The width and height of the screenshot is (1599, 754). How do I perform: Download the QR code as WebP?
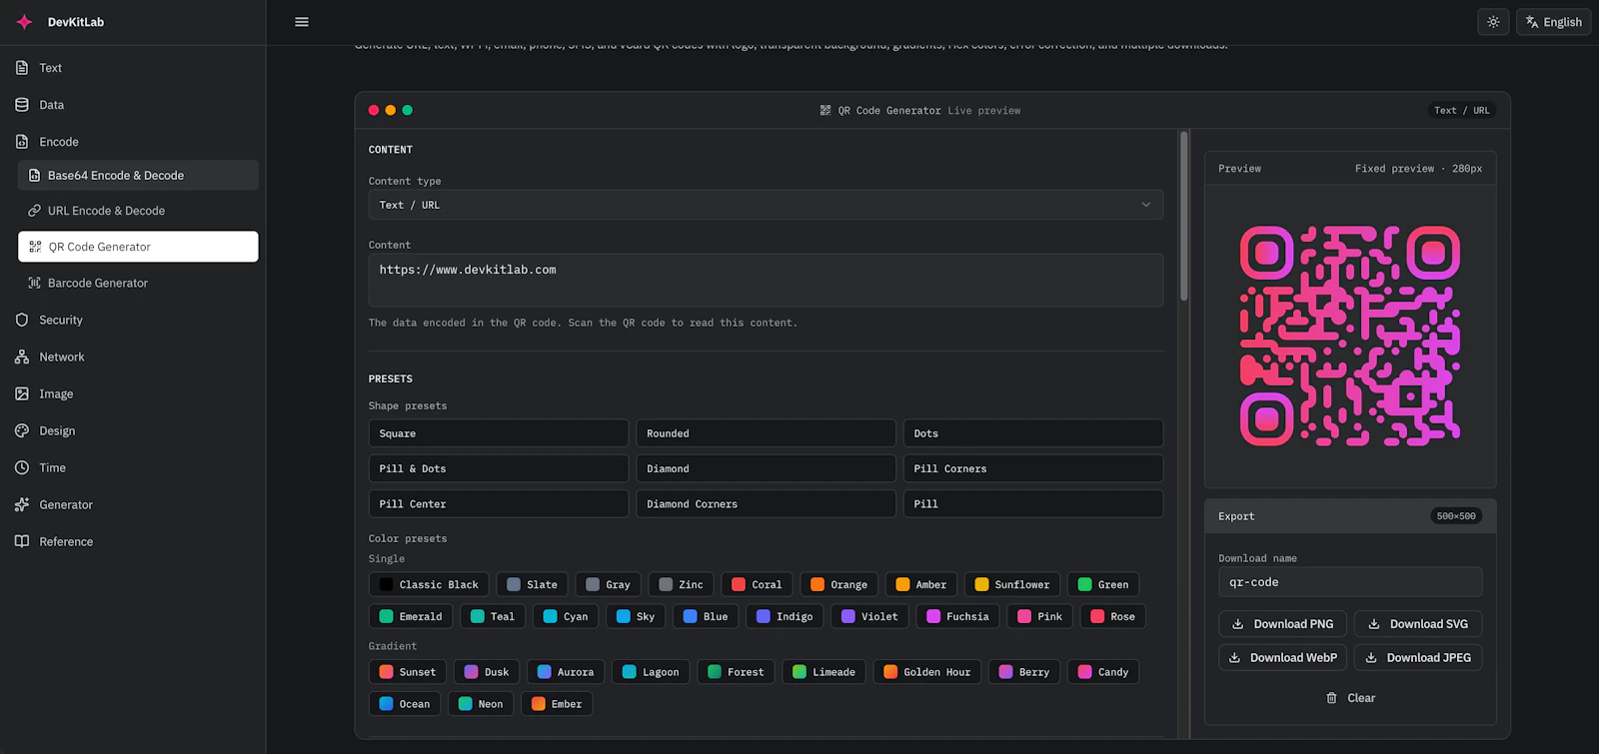click(x=1282, y=658)
